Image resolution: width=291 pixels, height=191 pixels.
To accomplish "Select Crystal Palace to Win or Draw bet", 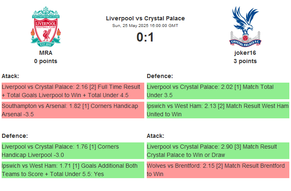I will pyautogui.click(x=218, y=151).
